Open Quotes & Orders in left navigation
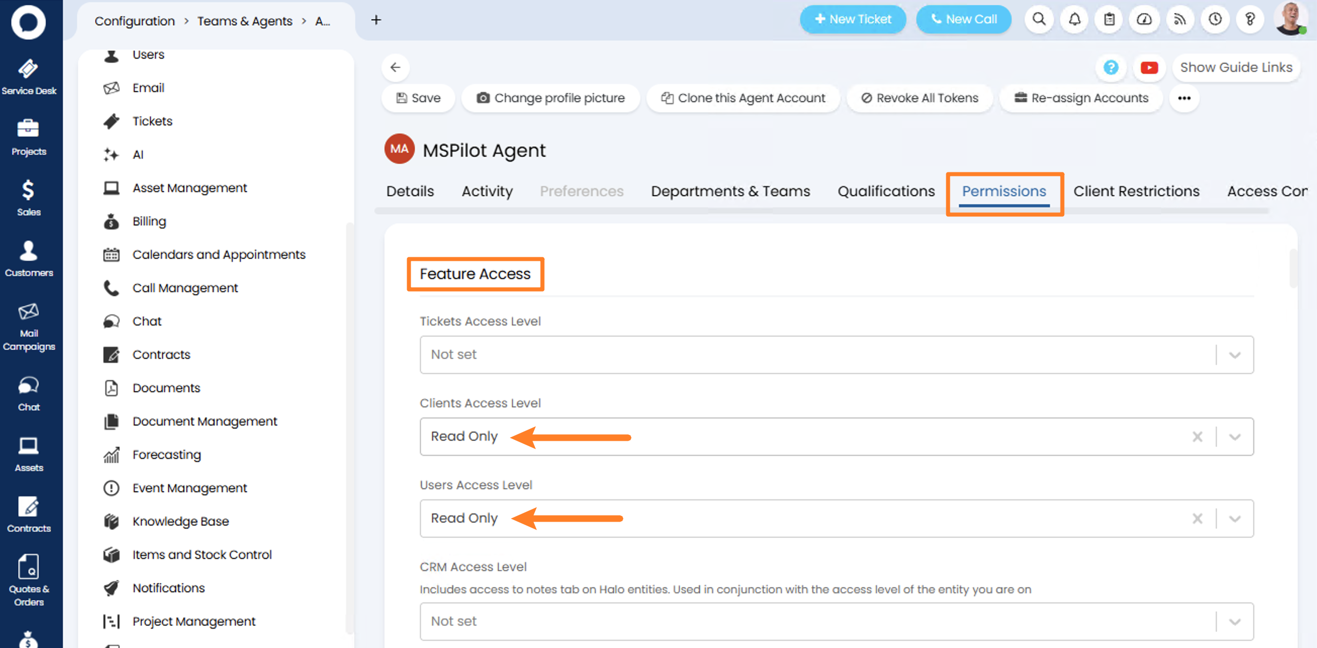Image resolution: width=1317 pixels, height=648 pixels. [x=29, y=581]
